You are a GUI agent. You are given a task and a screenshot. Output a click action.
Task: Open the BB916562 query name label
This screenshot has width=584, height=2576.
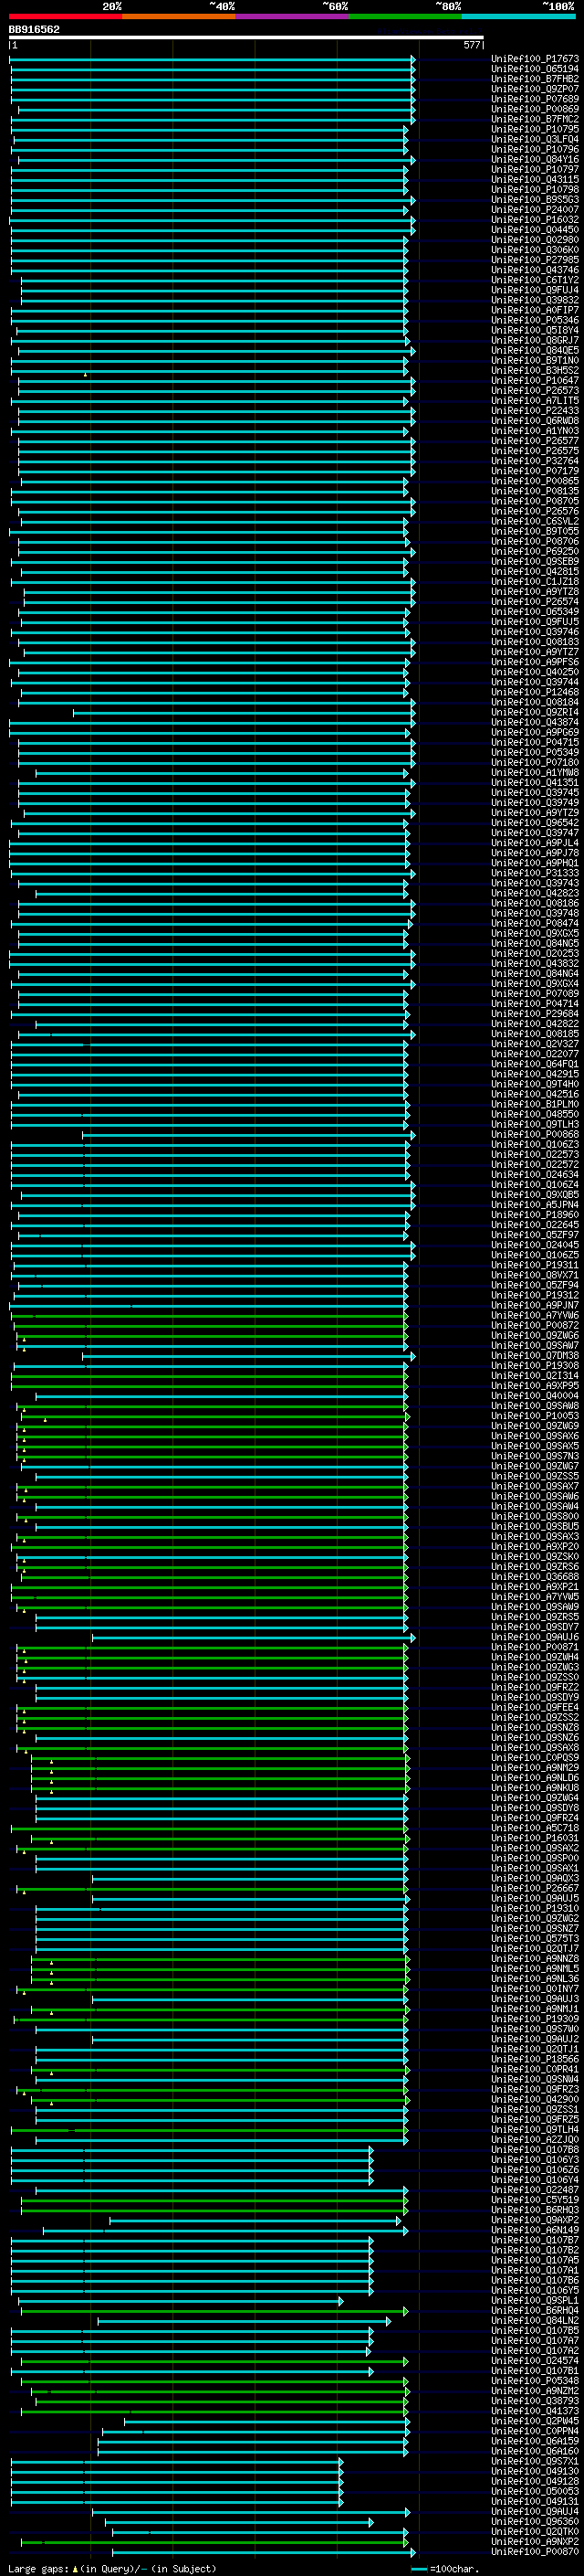tap(34, 29)
